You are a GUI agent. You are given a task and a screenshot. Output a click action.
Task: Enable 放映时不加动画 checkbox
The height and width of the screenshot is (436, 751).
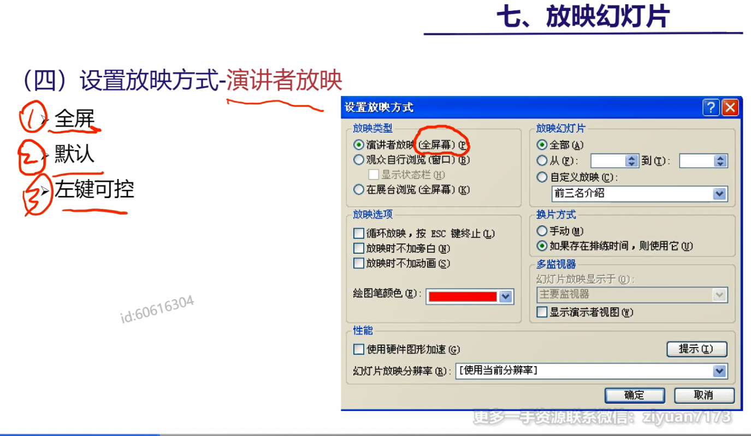click(359, 263)
